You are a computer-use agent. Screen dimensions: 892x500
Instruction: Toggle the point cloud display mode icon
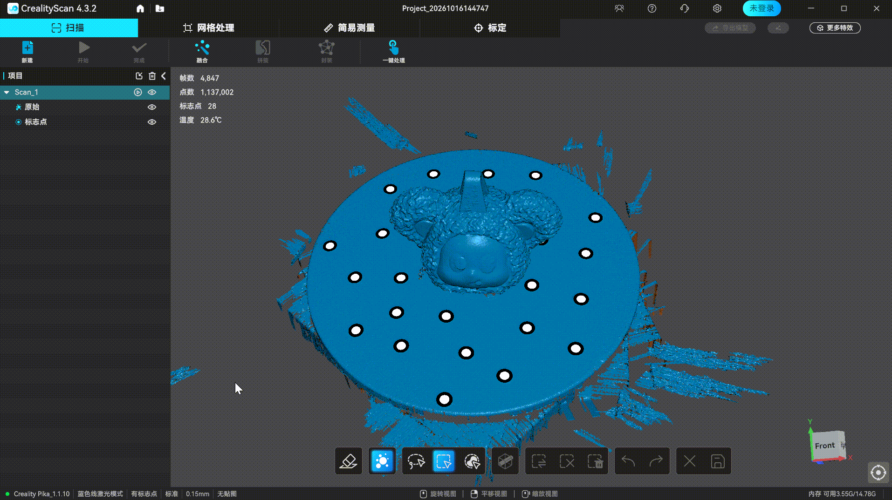pos(382,461)
